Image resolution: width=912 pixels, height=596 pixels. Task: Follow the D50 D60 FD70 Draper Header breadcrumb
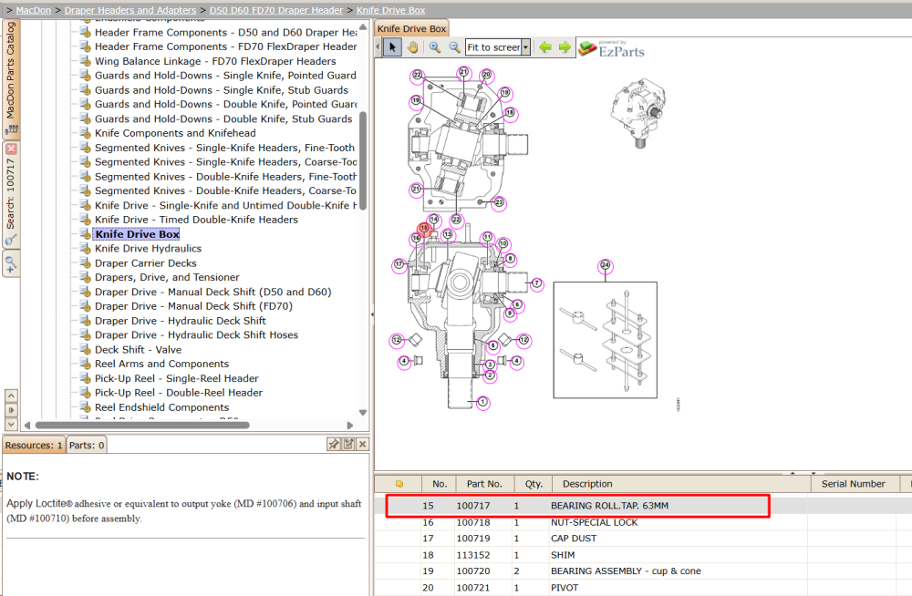click(x=276, y=10)
